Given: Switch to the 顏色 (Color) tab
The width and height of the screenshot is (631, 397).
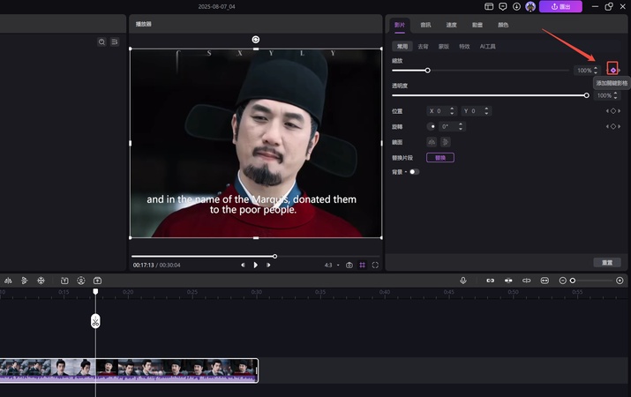Looking at the screenshot, I should pos(503,25).
